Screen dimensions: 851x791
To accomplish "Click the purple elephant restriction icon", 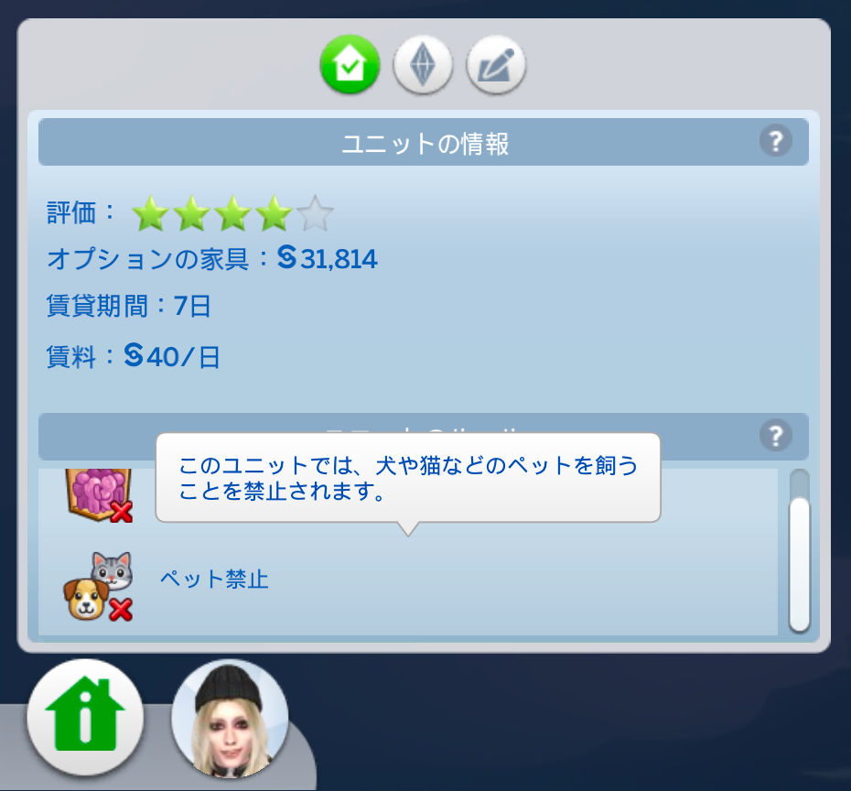I will pyautogui.click(x=100, y=494).
